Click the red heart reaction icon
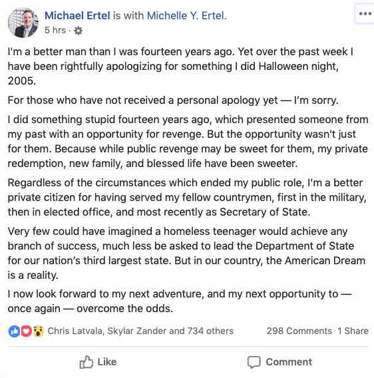The height and width of the screenshot is (378, 374). pyautogui.click(x=26, y=331)
